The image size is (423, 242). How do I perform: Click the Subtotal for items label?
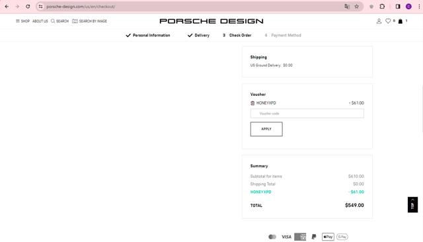(x=266, y=177)
